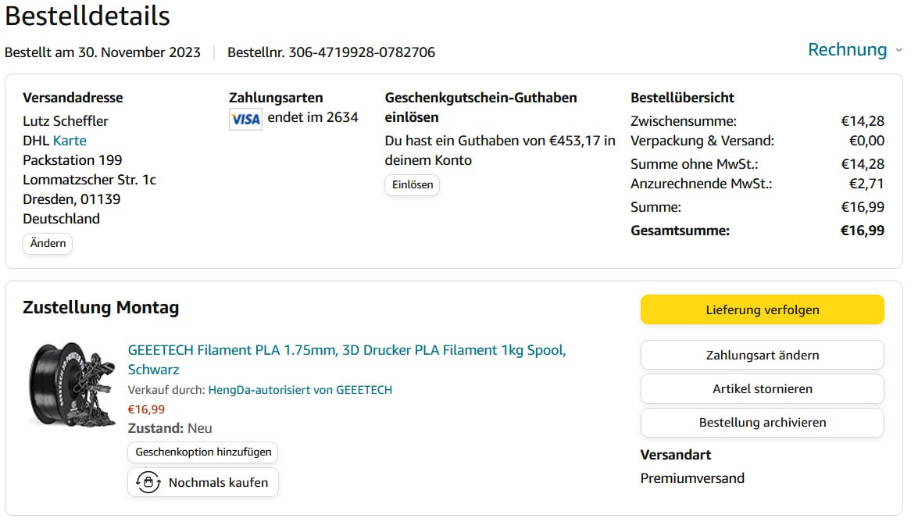Click the order number 306-4719928-0782706
The height and width of the screenshot is (522, 918).
point(362,52)
